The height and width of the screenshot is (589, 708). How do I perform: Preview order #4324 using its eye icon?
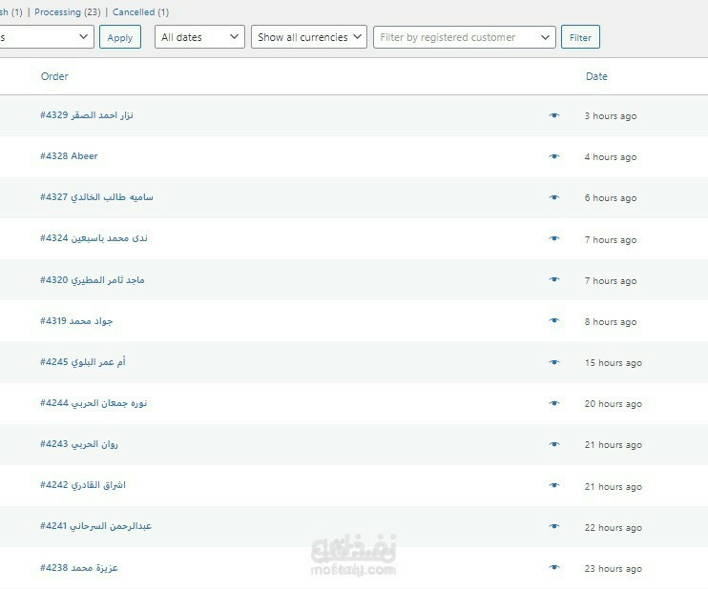[x=554, y=238]
